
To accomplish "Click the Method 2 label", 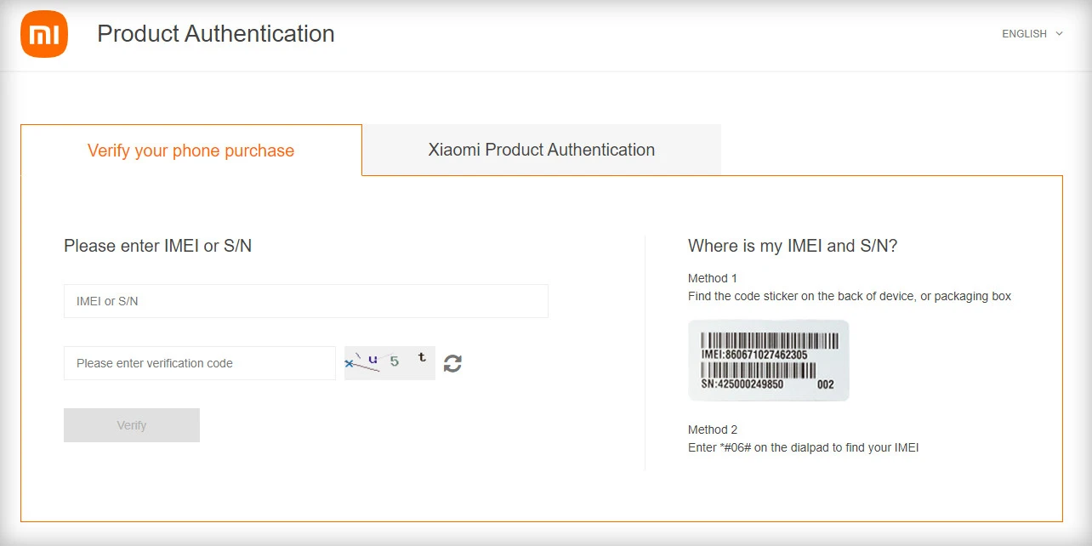I will (x=712, y=429).
